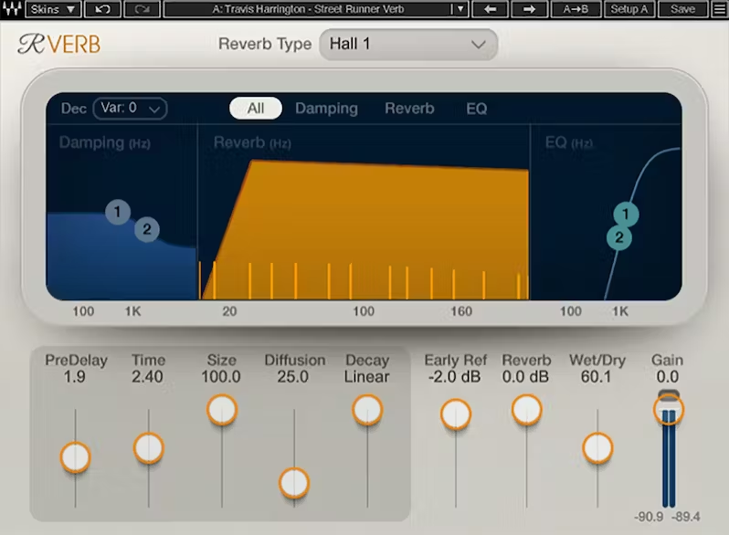Viewport: 729px width, 535px height.
Task: Open the hamburger menu icon
Action: pos(720,9)
